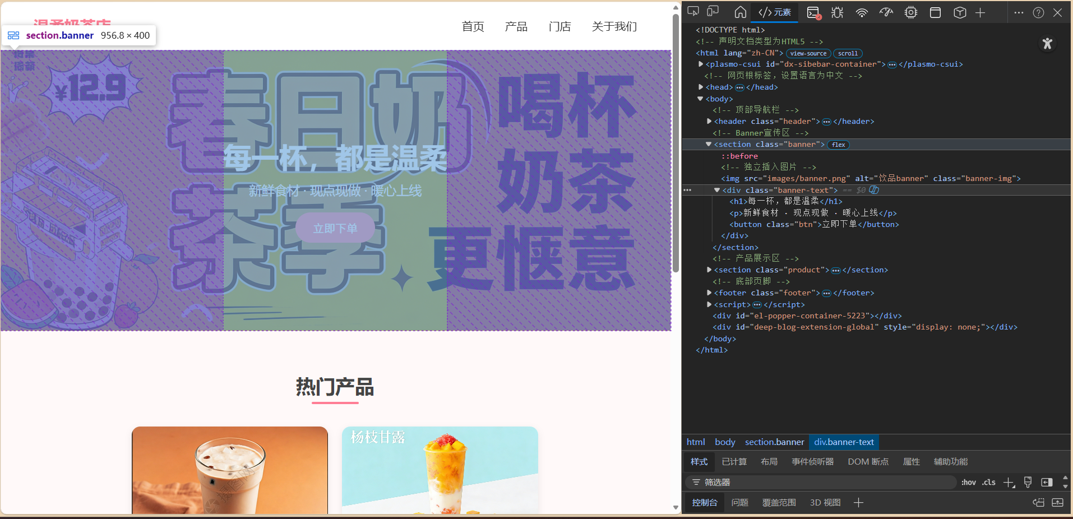Switch to the 布局 Layout tab

click(x=769, y=462)
